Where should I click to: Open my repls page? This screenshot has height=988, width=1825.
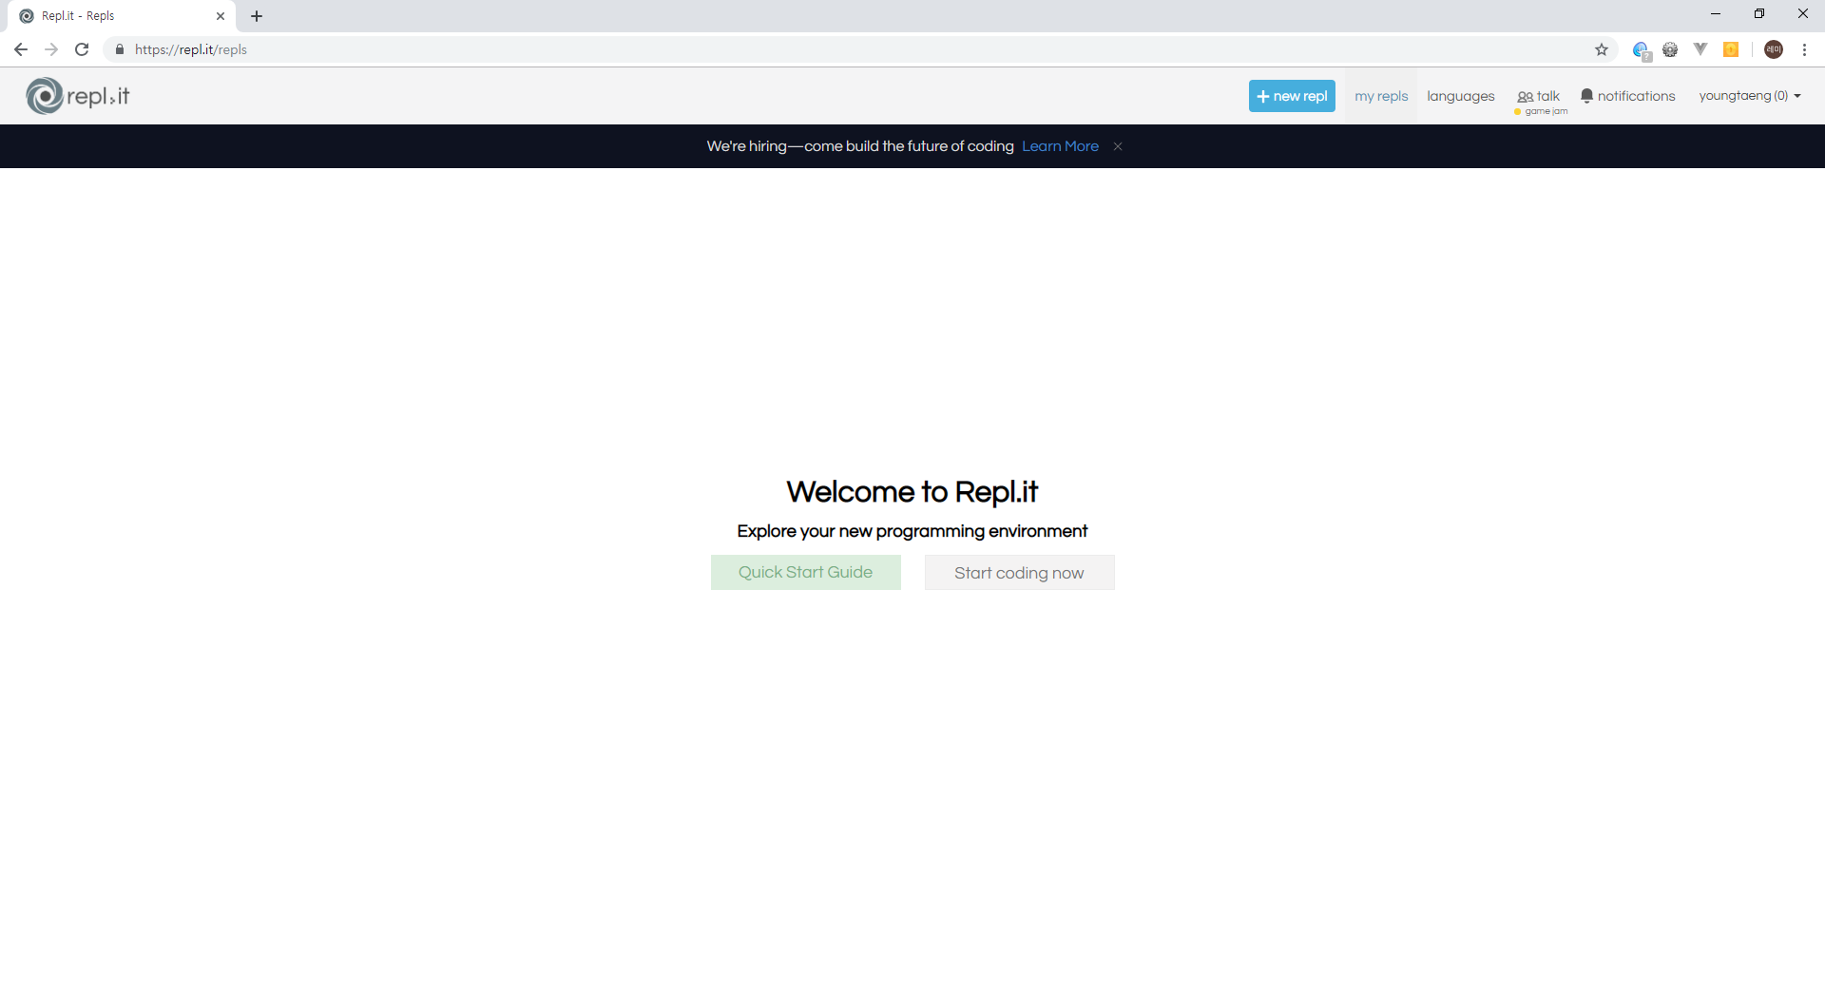(1381, 96)
